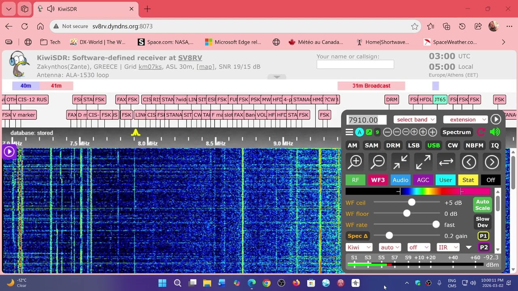Viewport: 518px width, 291px height.
Task: Click the browser back arrow
Action: [x=9, y=26]
